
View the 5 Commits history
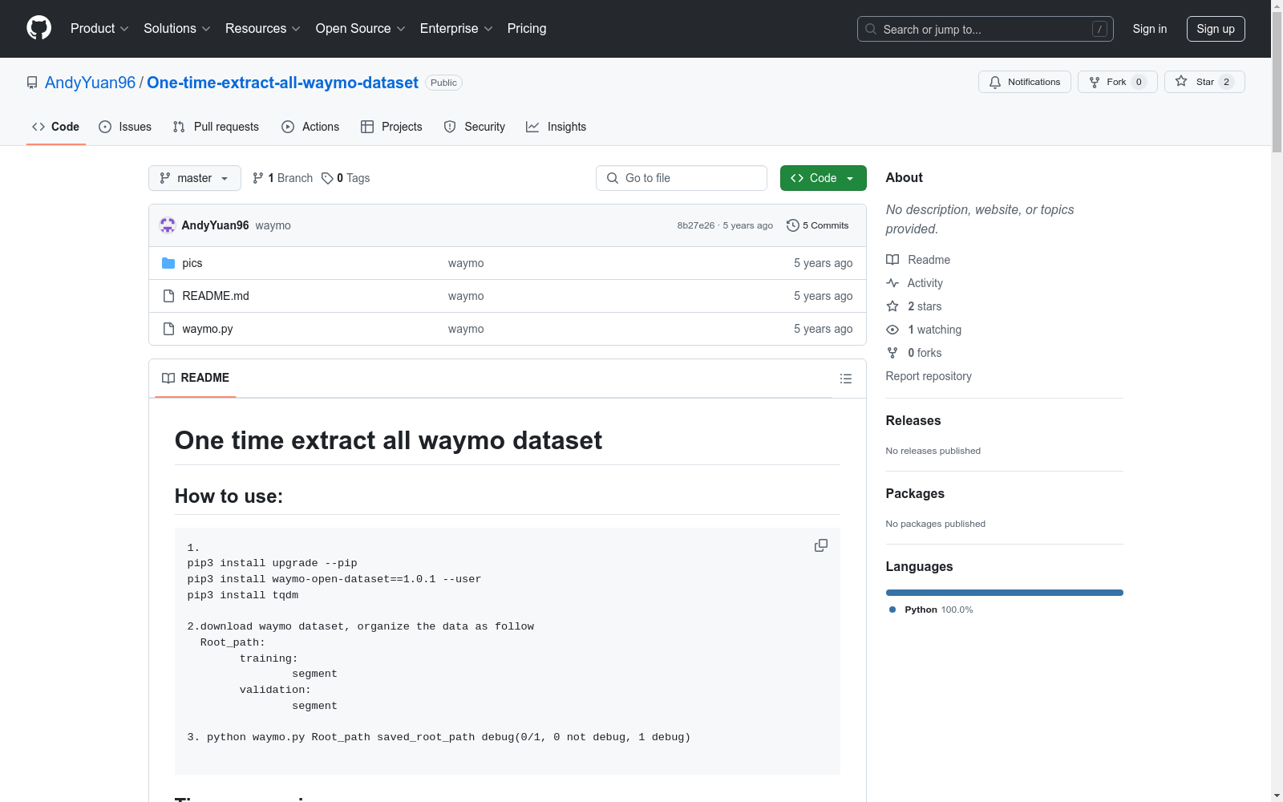pyautogui.click(x=817, y=225)
